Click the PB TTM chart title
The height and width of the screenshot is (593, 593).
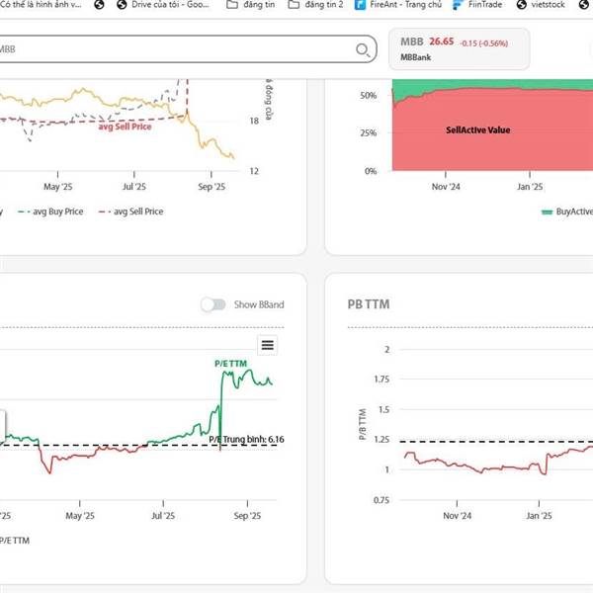tap(369, 304)
